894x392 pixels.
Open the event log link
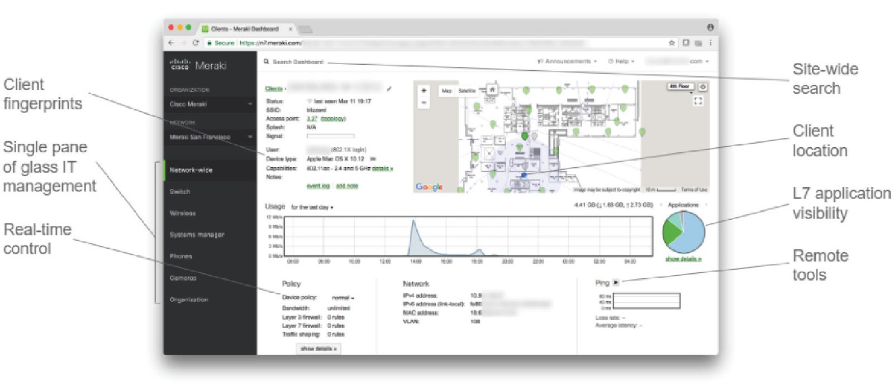[318, 186]
